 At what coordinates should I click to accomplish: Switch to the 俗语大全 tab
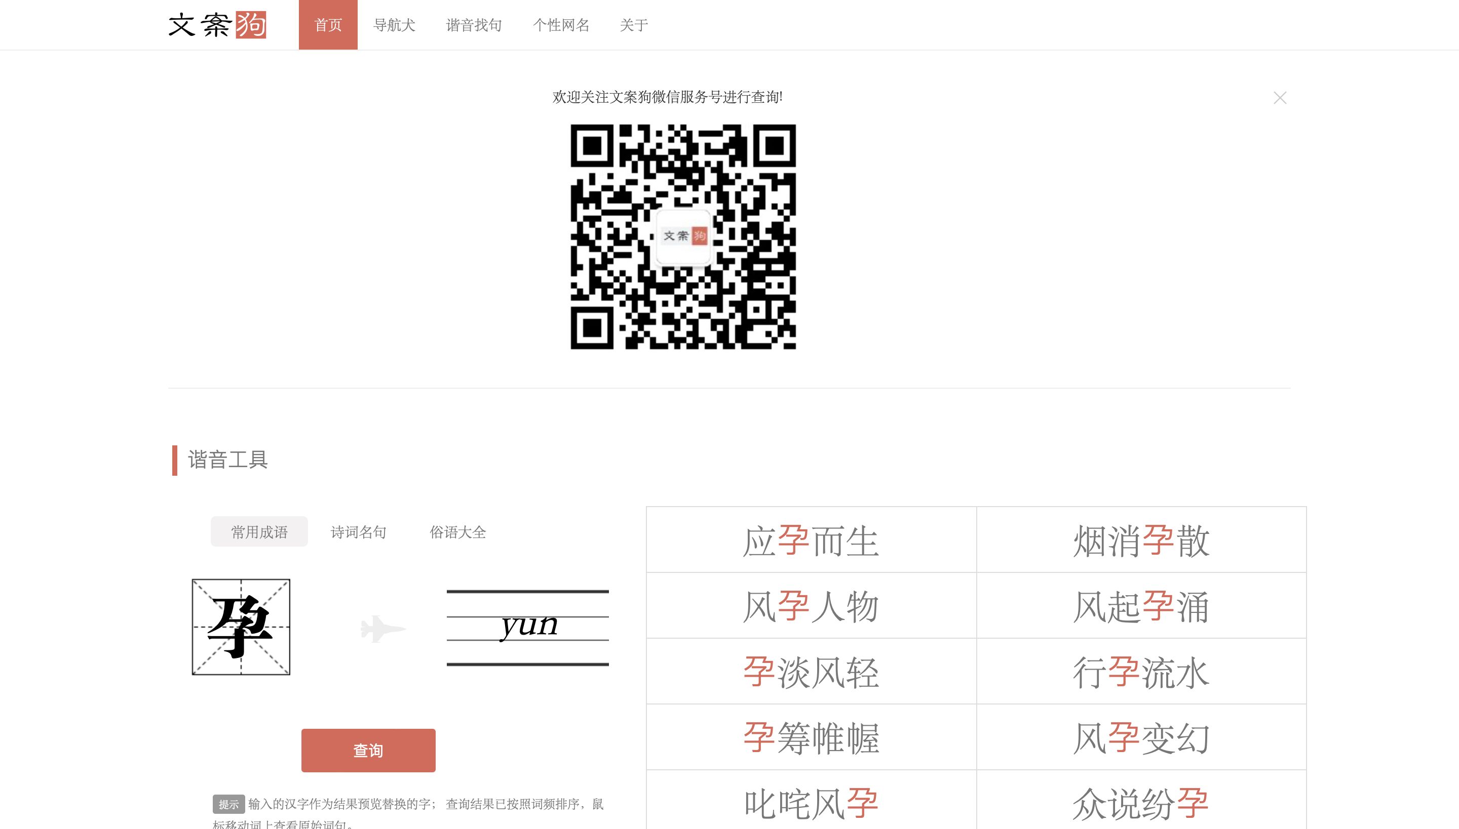pos(457,532)
